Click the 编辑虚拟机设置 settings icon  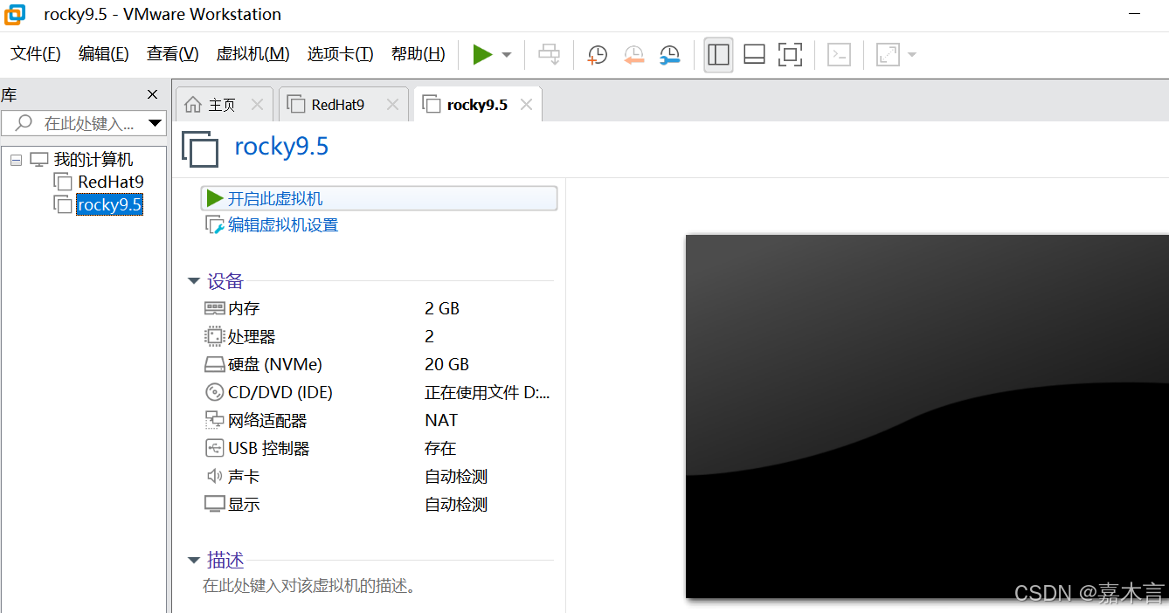coord(214,225)
